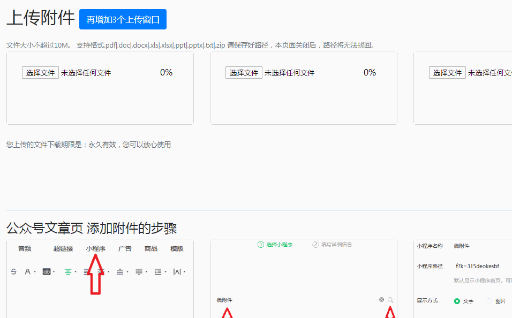Clear the 微附件 field with the × icon

click(x=381, y=300)
